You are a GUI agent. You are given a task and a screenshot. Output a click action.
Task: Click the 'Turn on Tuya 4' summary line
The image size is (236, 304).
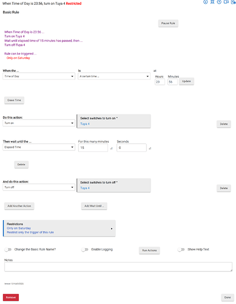(x=15, y=36)
